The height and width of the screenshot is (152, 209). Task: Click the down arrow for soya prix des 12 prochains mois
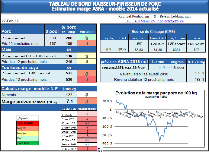click(87, 80)
